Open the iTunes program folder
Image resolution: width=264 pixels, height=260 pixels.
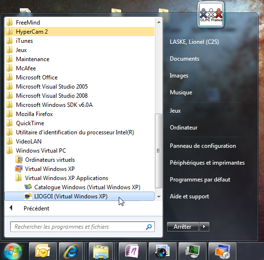80,41
